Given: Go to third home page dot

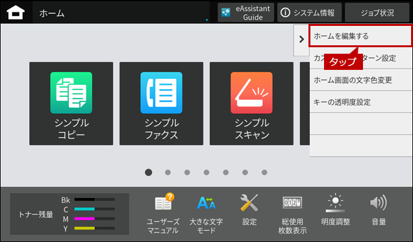Looking at the screenshot, I should click(x=187, y=173).
